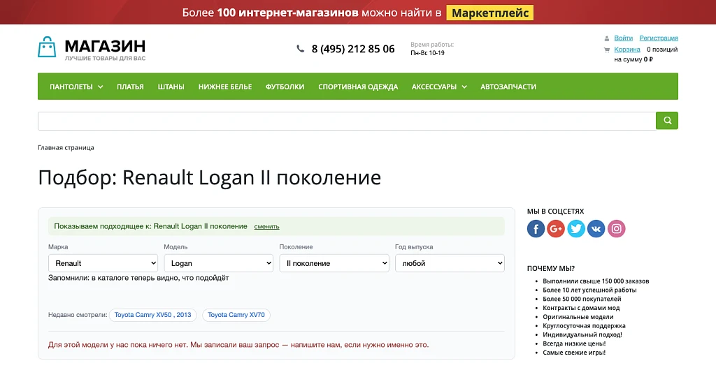Click the green search magnifier button

click(x=666, y=121)
